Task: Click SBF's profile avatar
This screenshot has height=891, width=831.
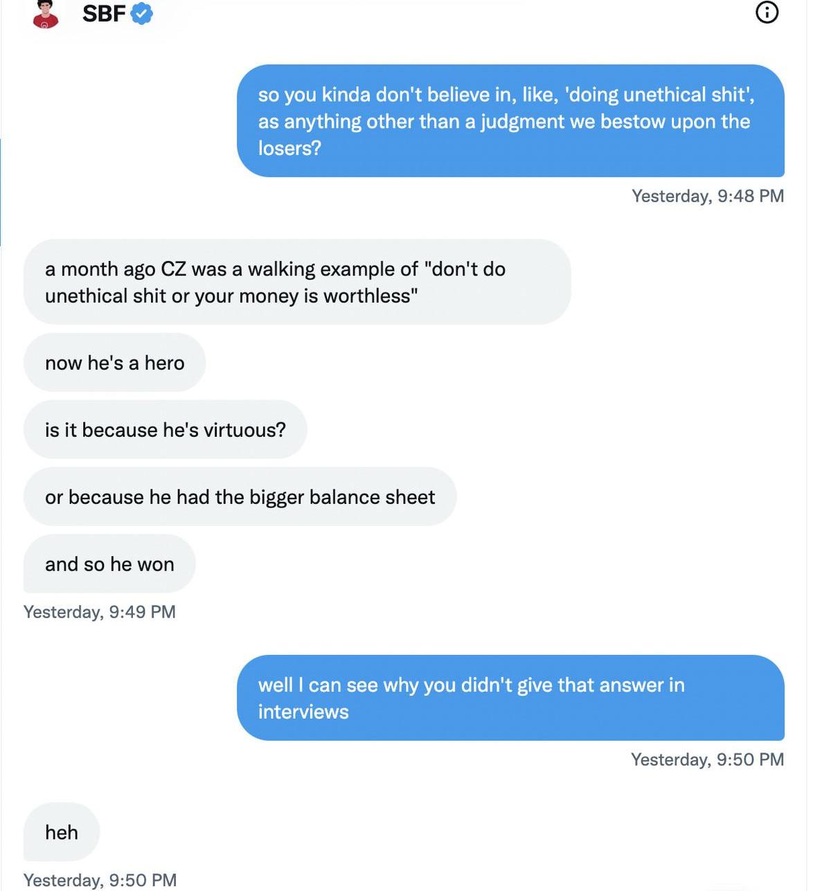Action: (46, 14)
